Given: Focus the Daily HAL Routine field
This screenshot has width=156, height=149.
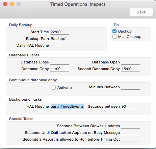Looking at the screenshot, I should tap(76, 45).
